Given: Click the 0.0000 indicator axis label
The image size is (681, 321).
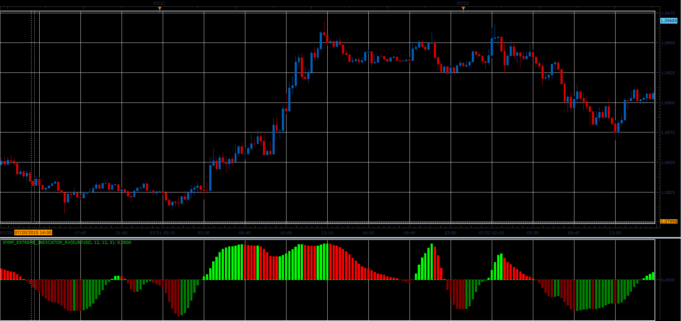Looking at the screenshot, I should pos(668,280).
